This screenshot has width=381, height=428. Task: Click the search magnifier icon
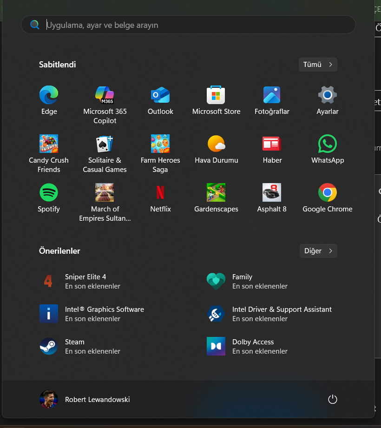pos(35,25)
